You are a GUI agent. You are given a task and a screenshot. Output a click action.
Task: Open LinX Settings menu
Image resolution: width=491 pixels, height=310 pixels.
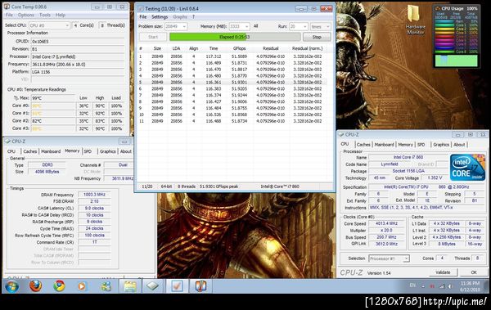(160, 16)
